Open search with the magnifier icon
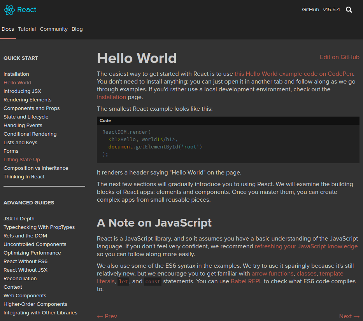The image size is (363, 321). pyautogui.click(x=349, y=10)
